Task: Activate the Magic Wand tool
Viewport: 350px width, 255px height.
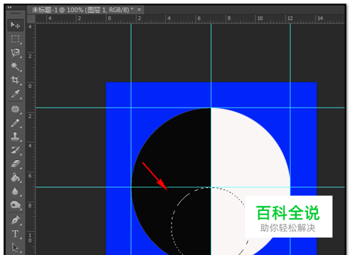Action: [x=15, y=66]
